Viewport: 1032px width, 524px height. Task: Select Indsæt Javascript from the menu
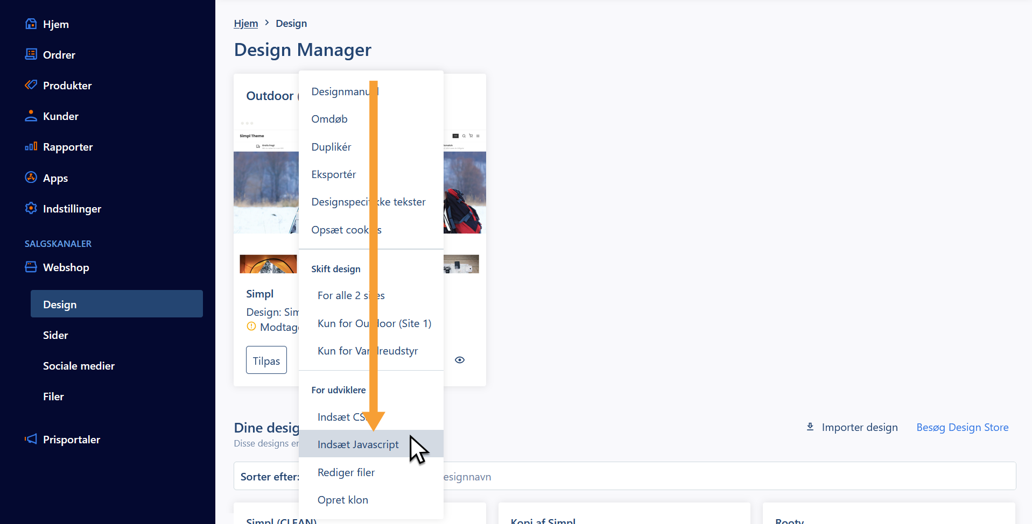click(x=358, y=444)
